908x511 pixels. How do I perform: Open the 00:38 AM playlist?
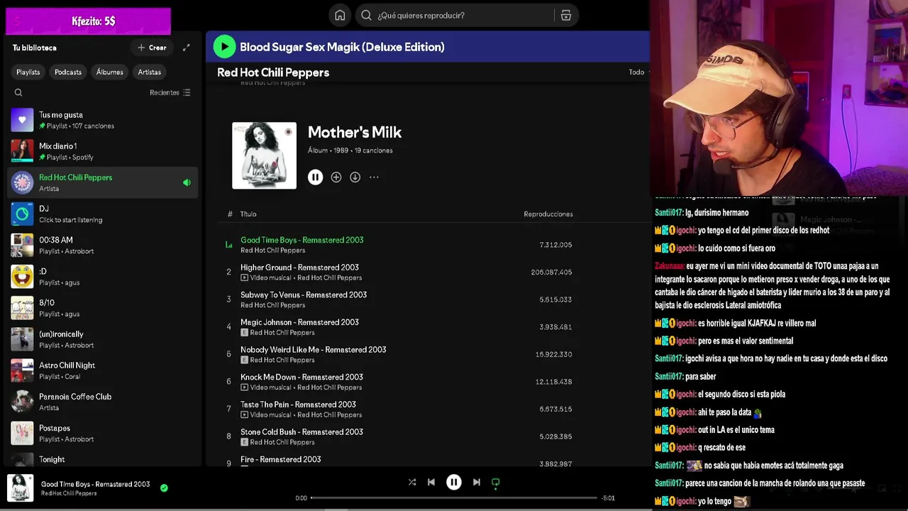tap(103, 245)
